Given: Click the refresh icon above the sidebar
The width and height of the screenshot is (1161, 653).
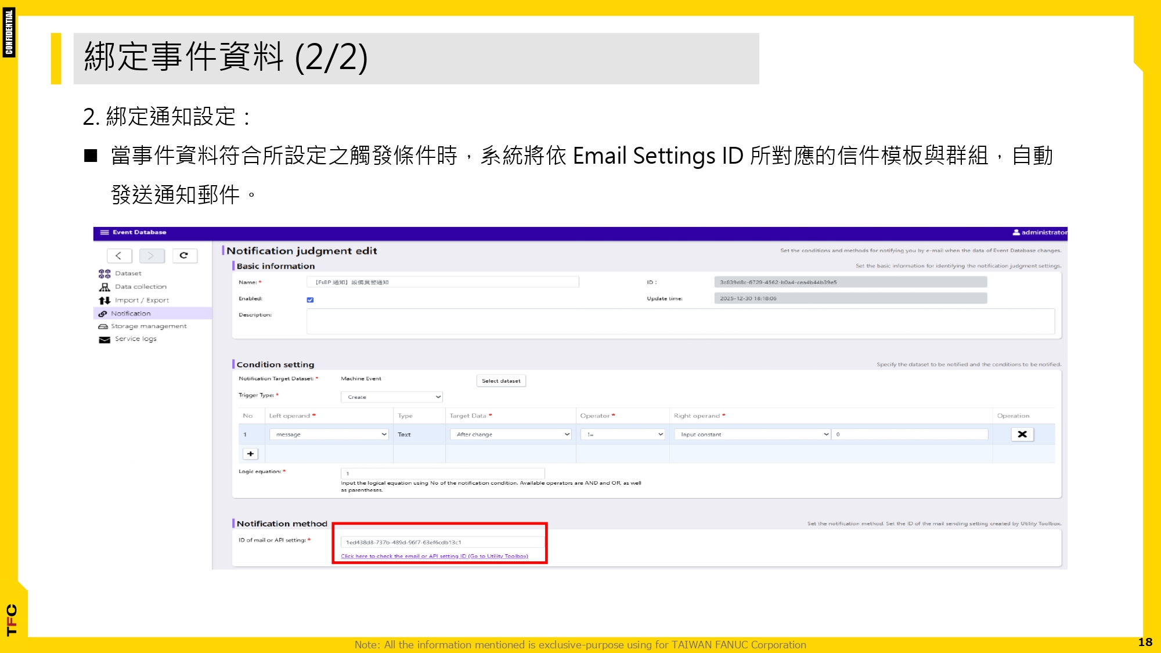Looking at the screenshot, I should pyautogui.click(x=185, y=255).
